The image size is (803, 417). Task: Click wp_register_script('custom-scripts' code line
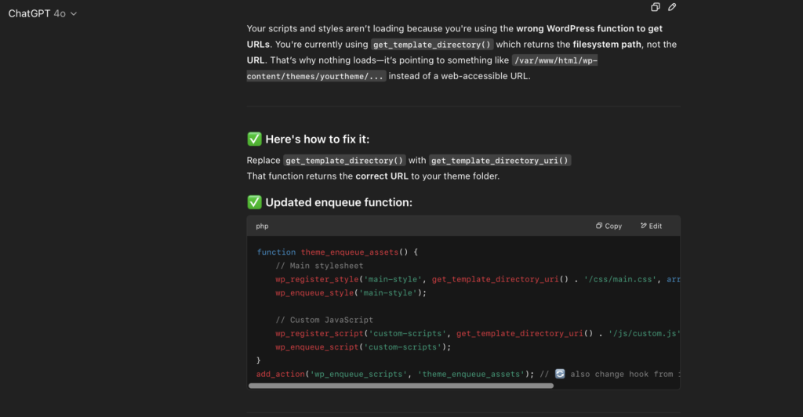click(478, 334)
